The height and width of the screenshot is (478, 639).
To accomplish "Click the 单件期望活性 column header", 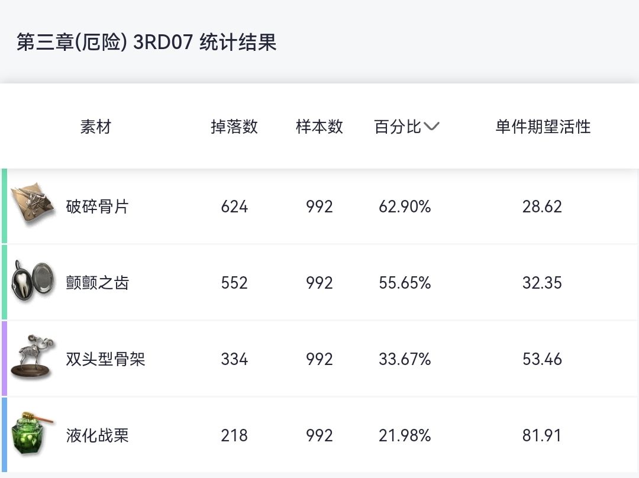I will point(543,127).
